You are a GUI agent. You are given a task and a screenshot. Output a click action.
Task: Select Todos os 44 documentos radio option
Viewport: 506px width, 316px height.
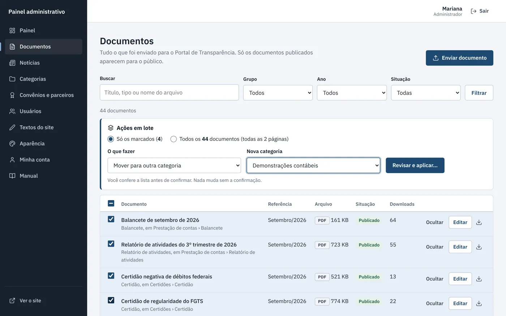click(173, 139)
